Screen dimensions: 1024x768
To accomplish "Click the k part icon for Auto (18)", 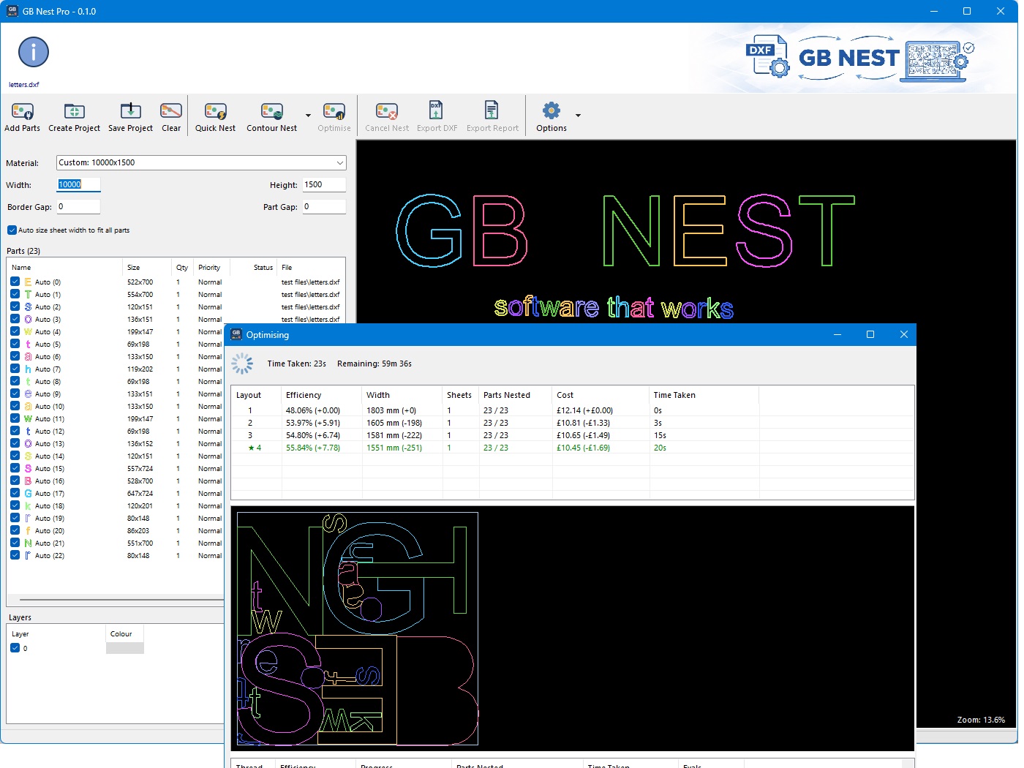I will point(28,506).
